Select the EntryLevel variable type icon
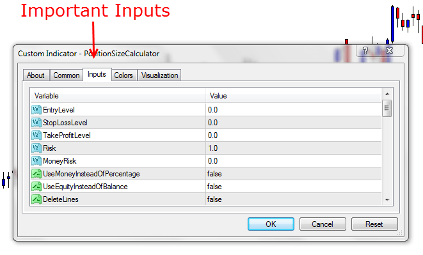Viewport: 423px width, 255px height. point(36,110)
